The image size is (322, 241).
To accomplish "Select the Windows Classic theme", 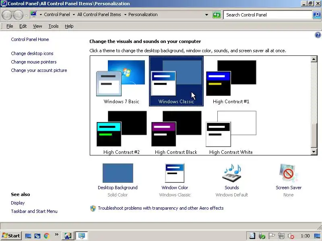I will tap(176, 82).
